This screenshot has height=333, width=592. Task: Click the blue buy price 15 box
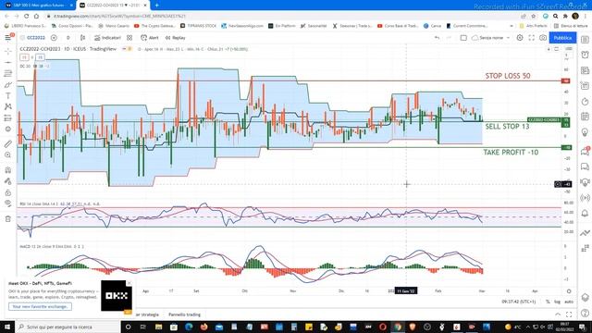coord(40,57)
